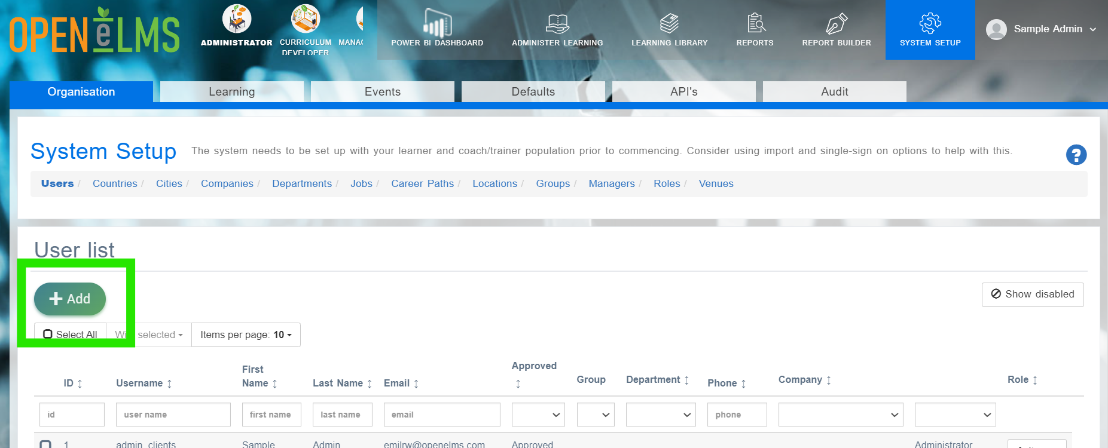Tick the Select All checkbox
The image size is (1108, 448).
48,335
